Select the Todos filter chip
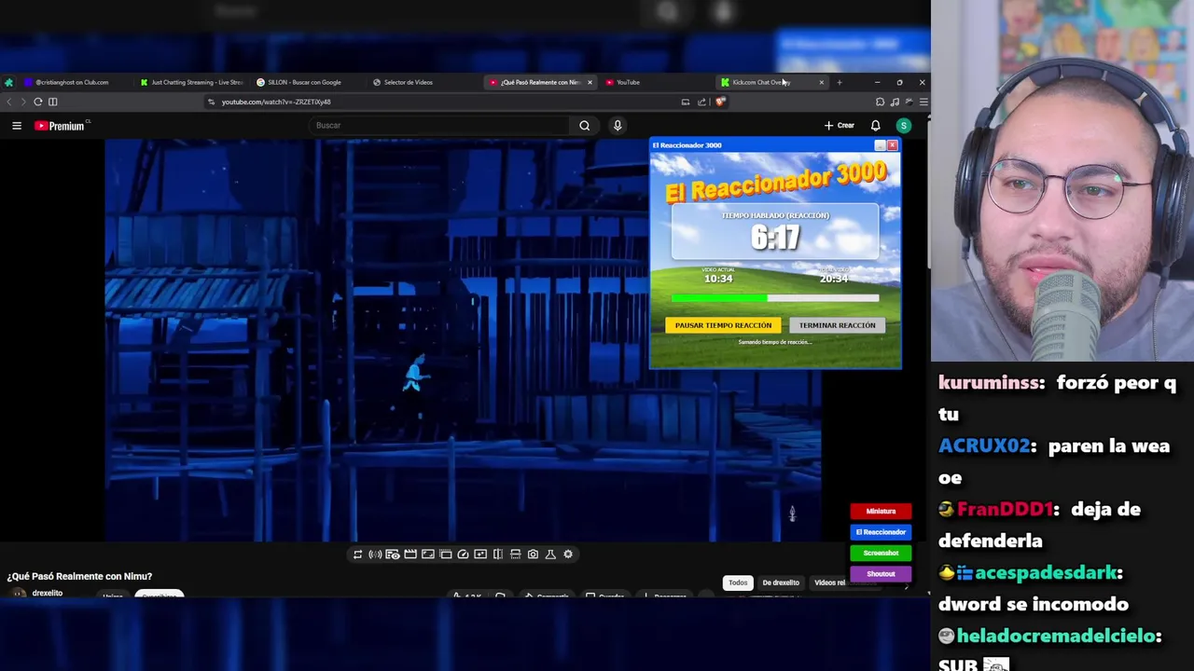The height and width of the screenshot is (671, 1194). [x=738, y=582]
